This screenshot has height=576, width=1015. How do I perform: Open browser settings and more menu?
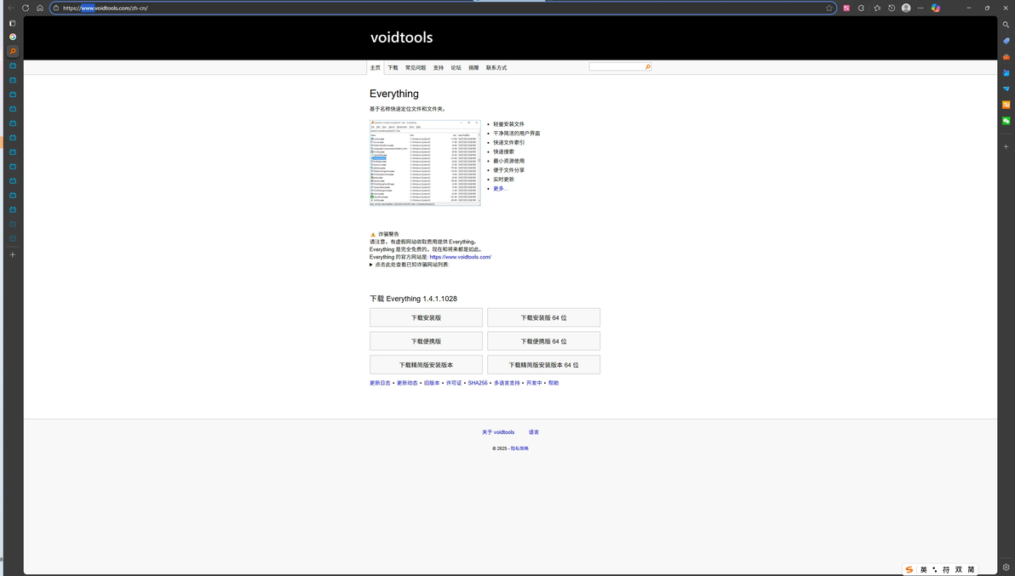click(x=920, y=8)
